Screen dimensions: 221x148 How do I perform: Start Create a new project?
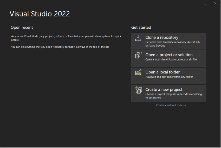point(169,93)
